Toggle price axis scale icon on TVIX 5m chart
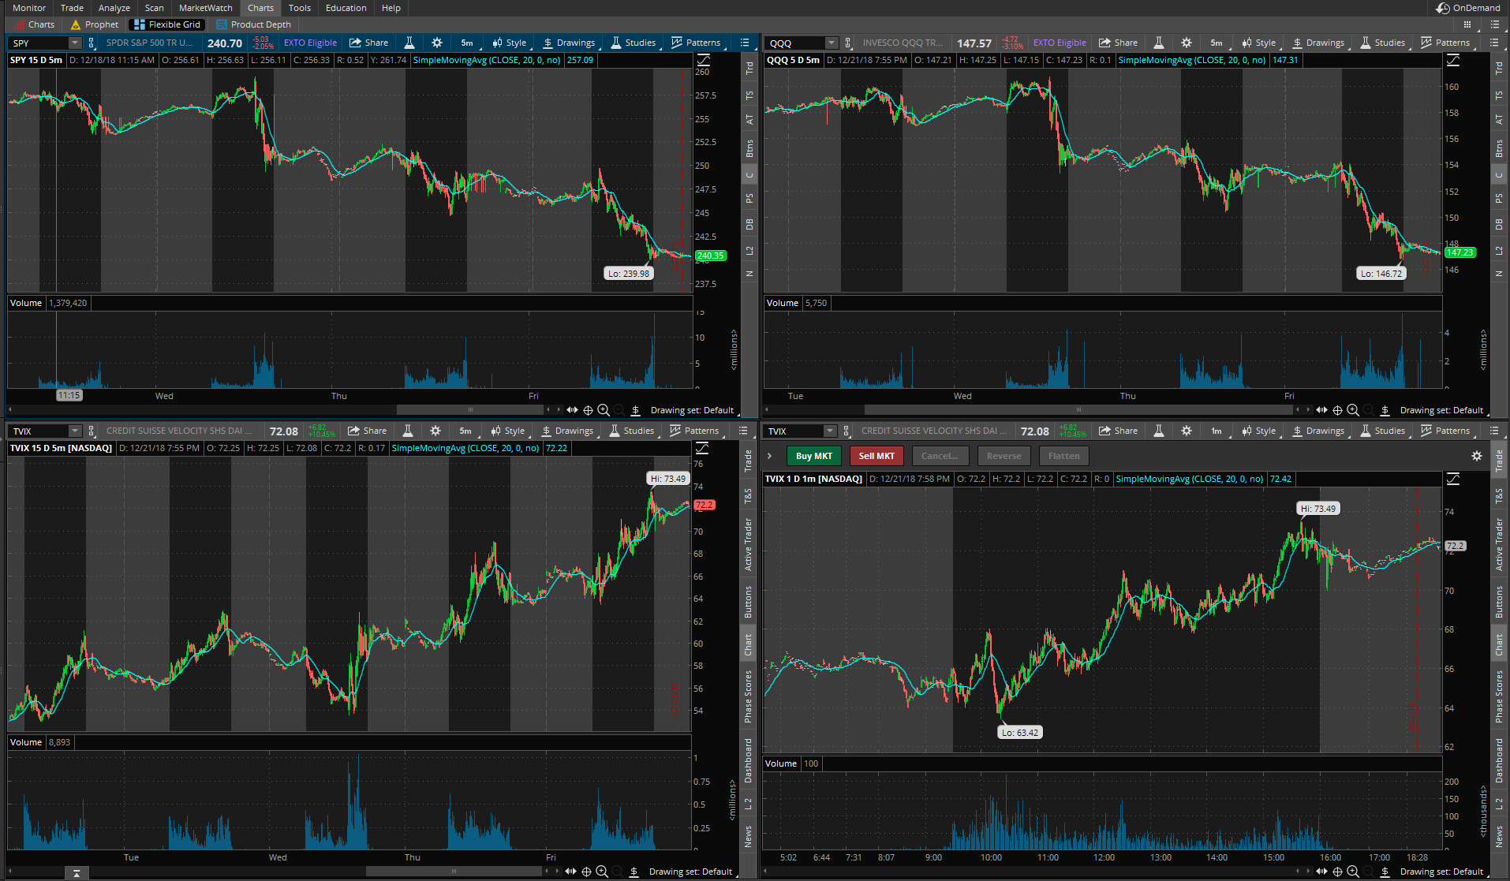This screenshot has height=881, width=1510. tap(702, 448)
